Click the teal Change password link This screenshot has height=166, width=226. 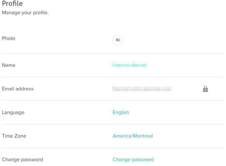pos(133,160)
